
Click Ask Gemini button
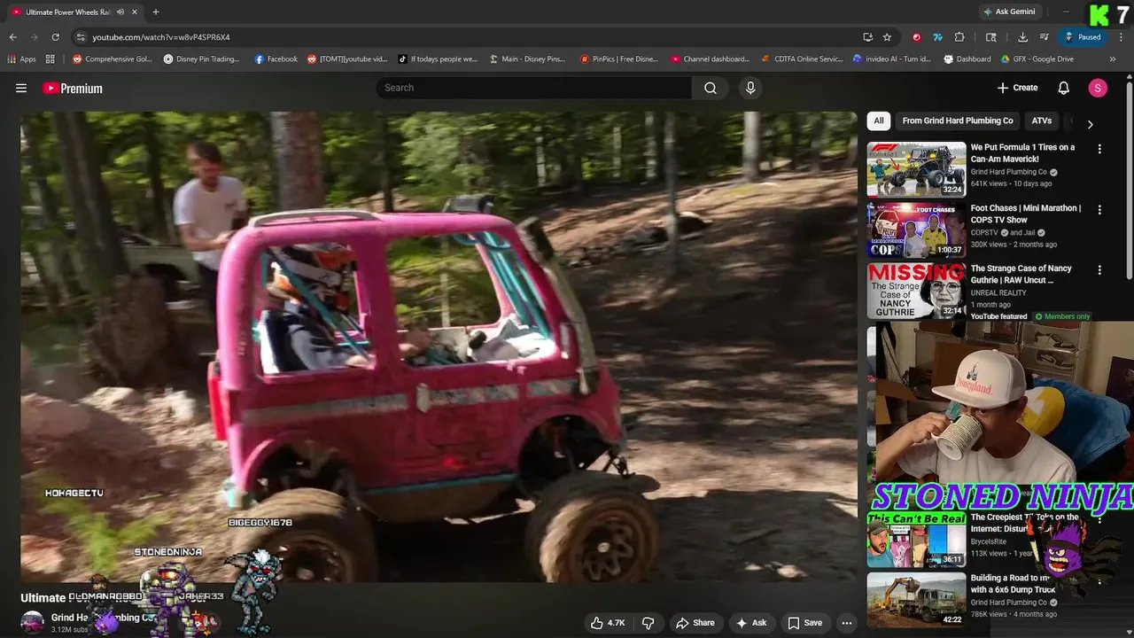pos(1008,12)
